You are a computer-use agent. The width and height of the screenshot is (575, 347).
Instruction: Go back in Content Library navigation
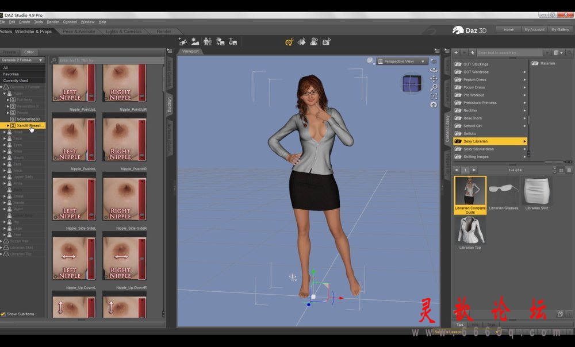pos(456,53)
